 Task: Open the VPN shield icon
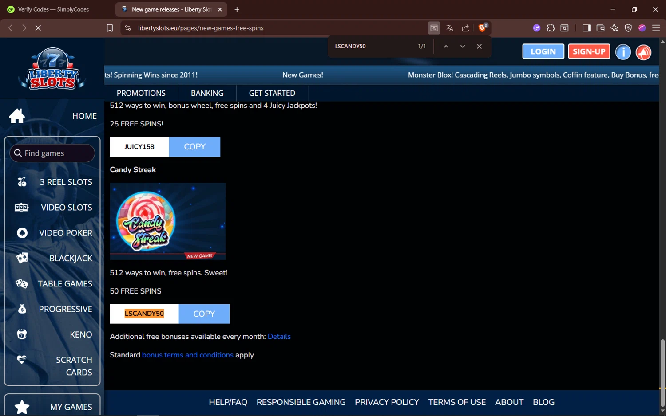pos(628,28)
